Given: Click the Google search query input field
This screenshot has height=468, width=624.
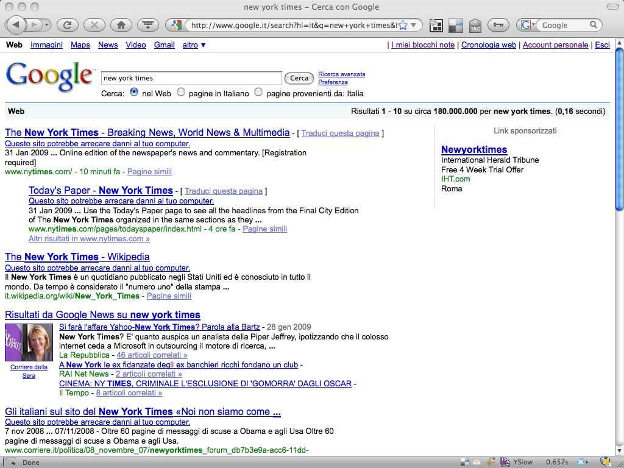Looking at the screenshot, I should [x=191, y=78].
